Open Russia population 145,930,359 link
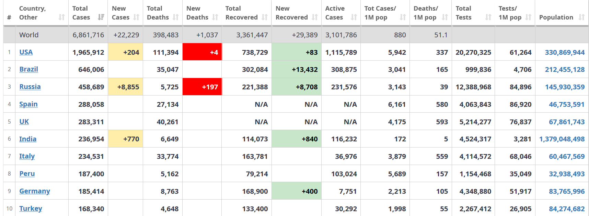The height and width of the screenshot is (216, 589). tap(565, 87)
